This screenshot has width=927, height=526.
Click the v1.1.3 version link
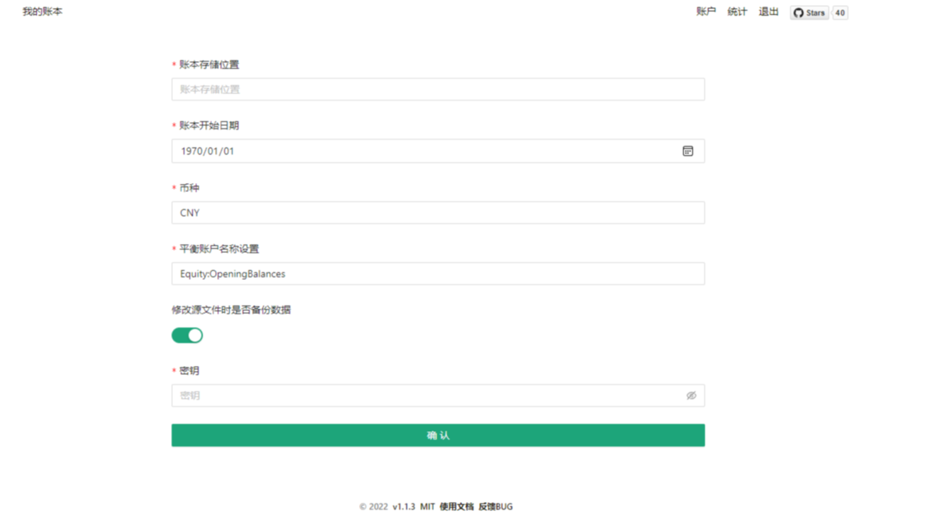point(404,506)
